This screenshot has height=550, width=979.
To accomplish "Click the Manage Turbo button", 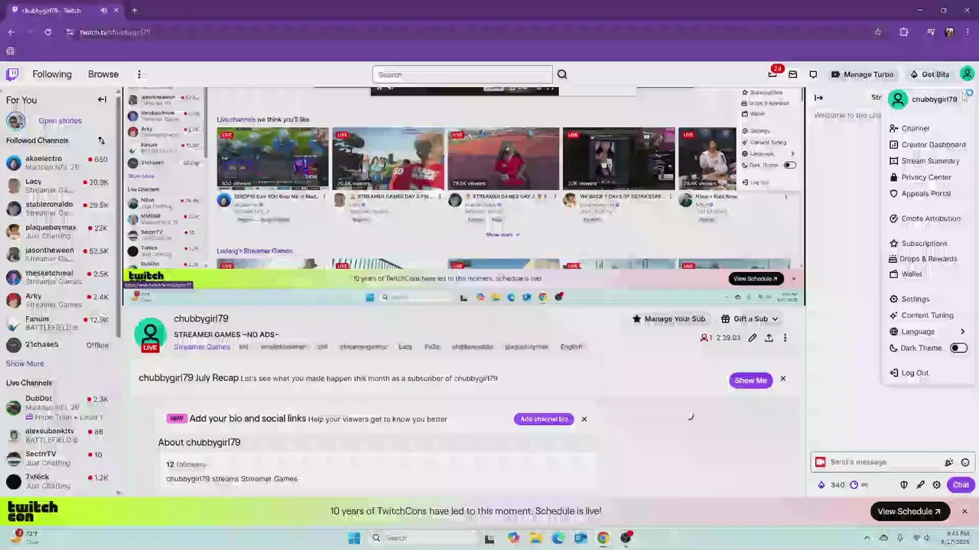I will (862, 74).
